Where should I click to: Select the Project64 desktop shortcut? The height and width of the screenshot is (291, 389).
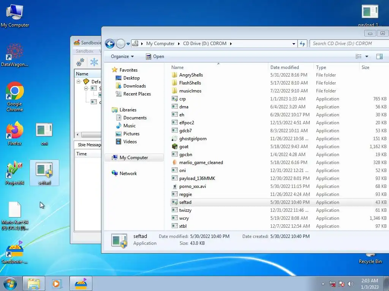pyautogui.click(x=15, y=173)
